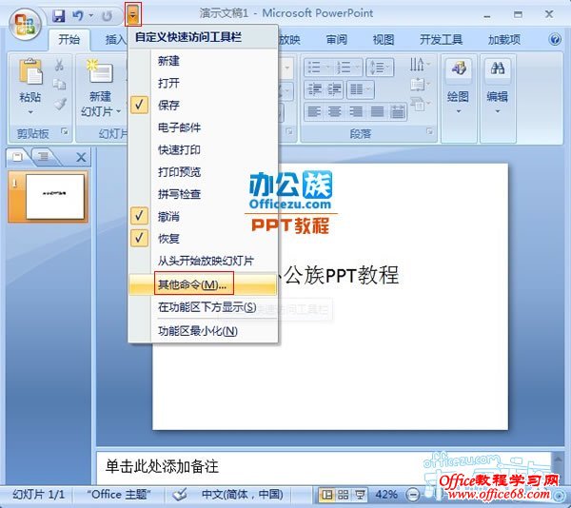Choose 功能区最小化(N) from the menu
Image resolution: width=571 pixels, height=508 pixels.
pos(204,331)
